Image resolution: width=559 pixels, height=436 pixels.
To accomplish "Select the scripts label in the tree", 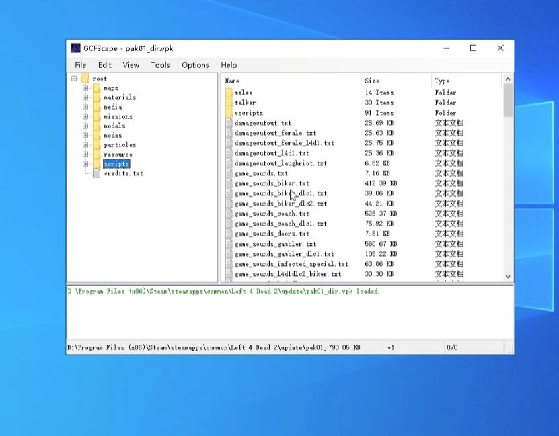I will click(x=116, y=164).
